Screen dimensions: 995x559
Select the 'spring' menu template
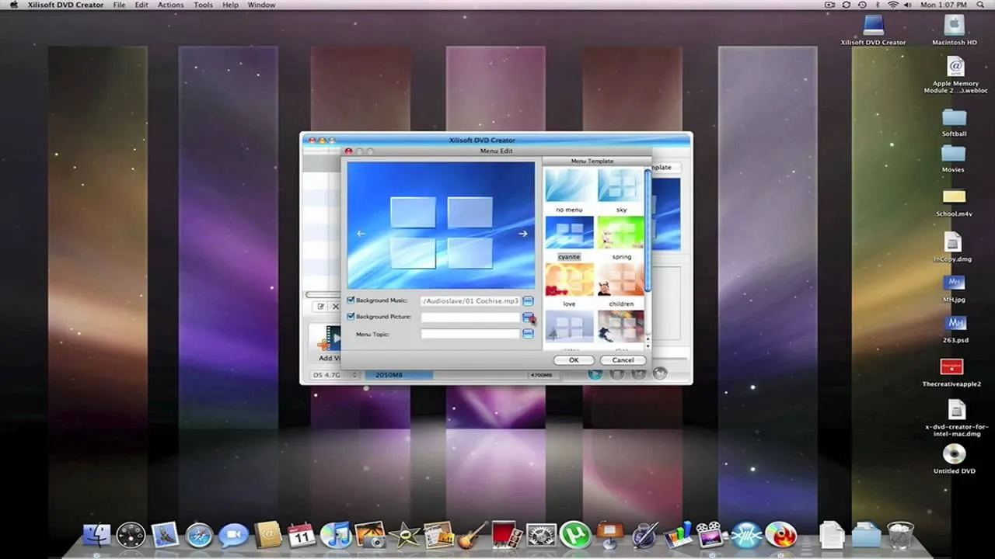coord(620,233)
